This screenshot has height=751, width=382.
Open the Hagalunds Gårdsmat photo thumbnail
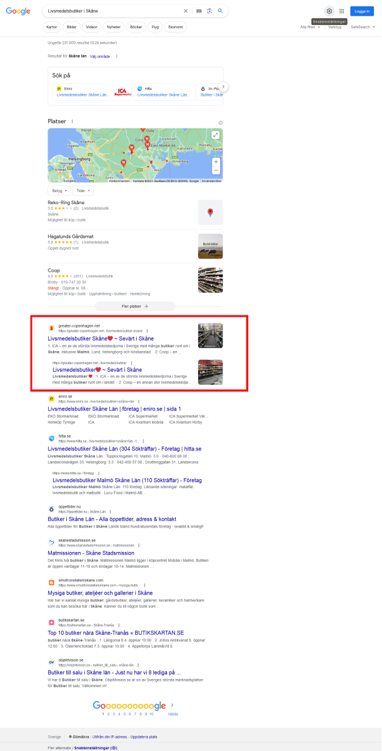[210, 246]
